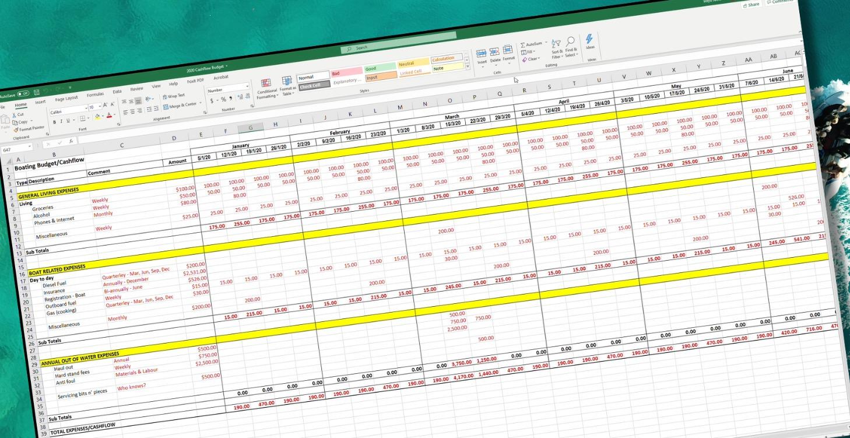Click the Comma Style icon
850x438 pixels.
(x=231, y=98)
